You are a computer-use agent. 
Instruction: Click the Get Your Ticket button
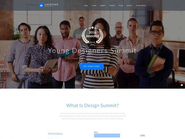pos(92,66)
